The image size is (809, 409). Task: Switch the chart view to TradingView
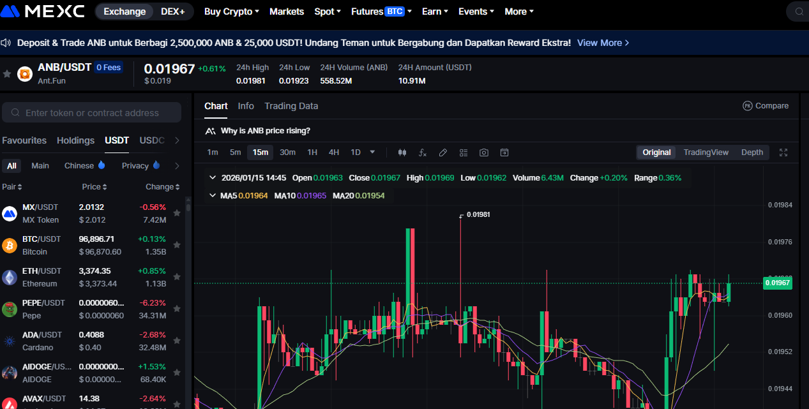tap(706, 152)
